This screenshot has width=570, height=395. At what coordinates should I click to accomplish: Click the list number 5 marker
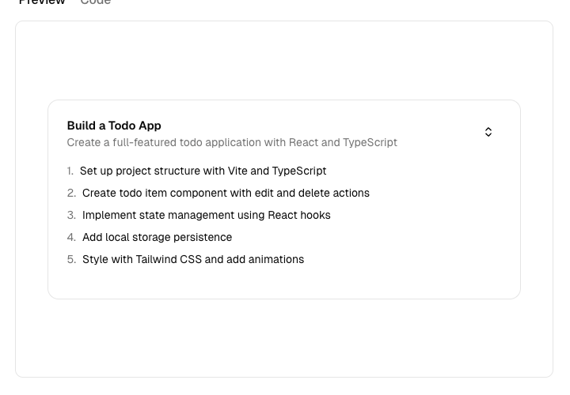[71, 259]
